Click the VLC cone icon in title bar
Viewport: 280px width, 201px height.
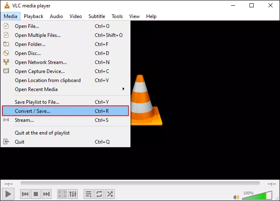click(x=7, y=5)
